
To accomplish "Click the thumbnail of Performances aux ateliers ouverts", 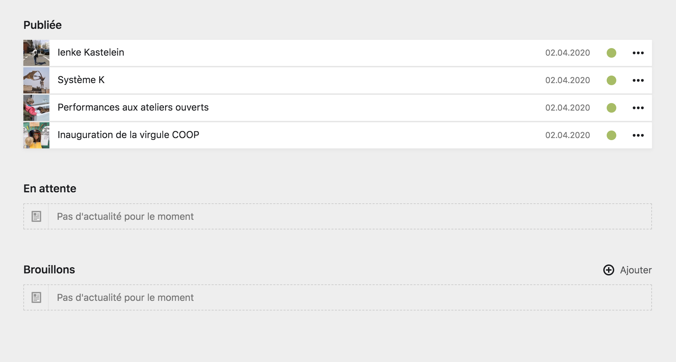I will pyautogui.click(x=36, y=108).
